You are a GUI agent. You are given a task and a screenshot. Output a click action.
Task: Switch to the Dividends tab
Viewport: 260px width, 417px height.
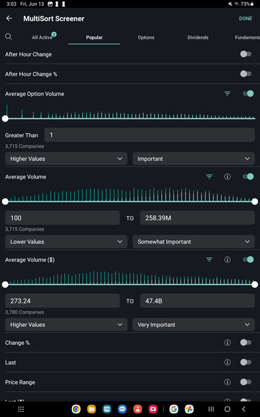198,38
